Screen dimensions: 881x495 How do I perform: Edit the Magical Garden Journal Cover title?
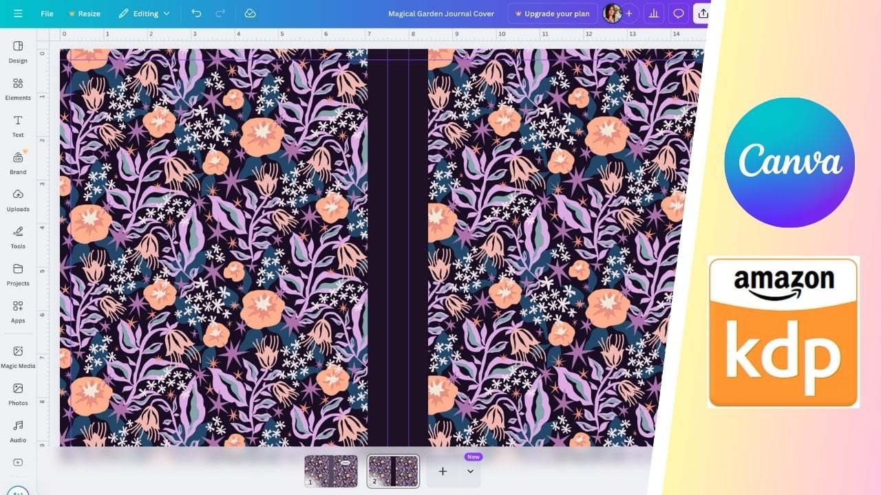[440, 14]
